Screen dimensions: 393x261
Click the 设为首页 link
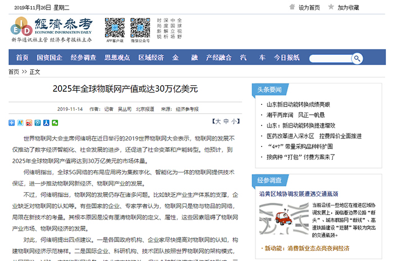point(309,7)
